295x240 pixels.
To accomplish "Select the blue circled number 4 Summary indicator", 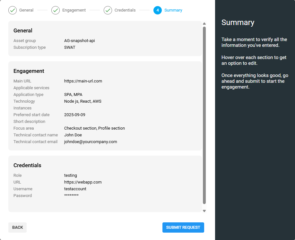I will [158, 10].
